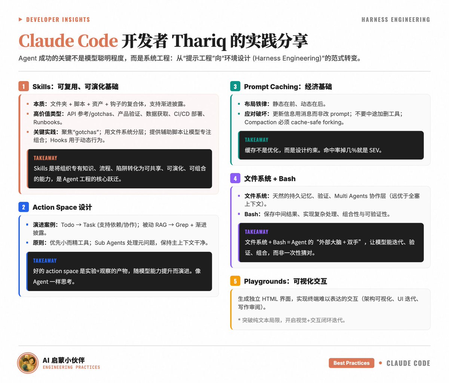Click the Skills takeaway text about 组织专有知识
This screenshot has height=383, width=449.
point(120,174)
